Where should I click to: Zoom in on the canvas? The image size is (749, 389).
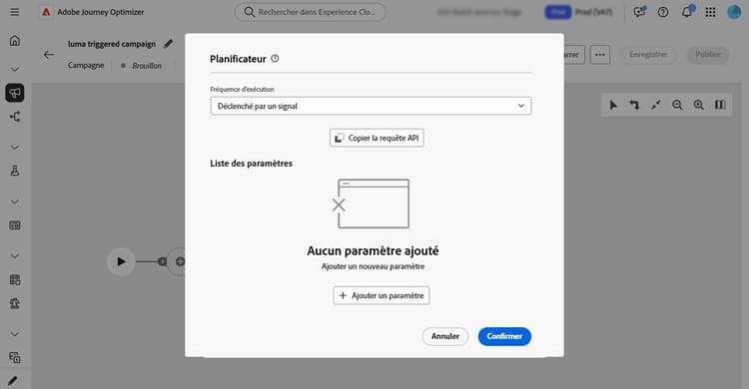click(699, 105)
